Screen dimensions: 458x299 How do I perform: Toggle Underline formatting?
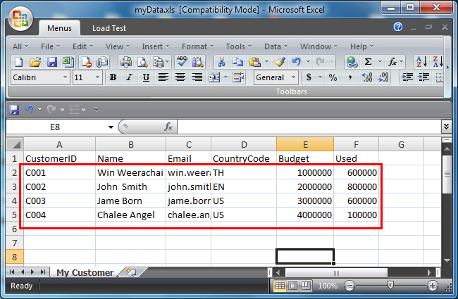click(146, 77)
